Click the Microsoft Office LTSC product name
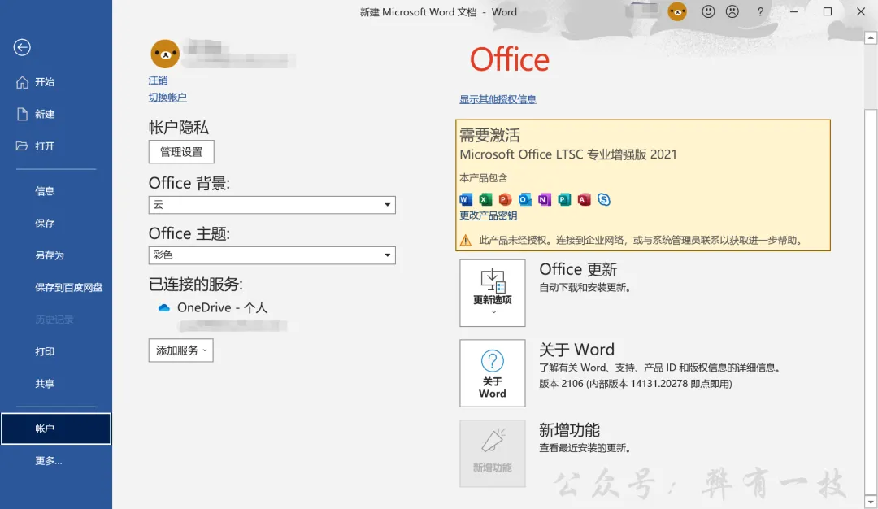 (568, 154)
